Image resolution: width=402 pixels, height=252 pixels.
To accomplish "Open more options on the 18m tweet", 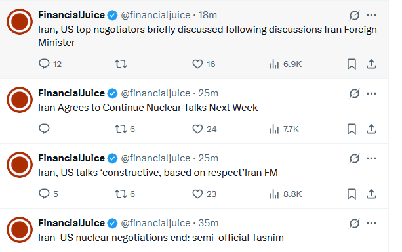I will click(x=371, y=15).
